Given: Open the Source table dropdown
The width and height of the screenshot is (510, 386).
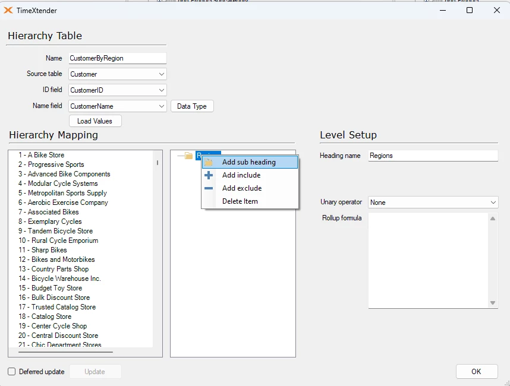Looking at the screenshot, I should (161, 74).
